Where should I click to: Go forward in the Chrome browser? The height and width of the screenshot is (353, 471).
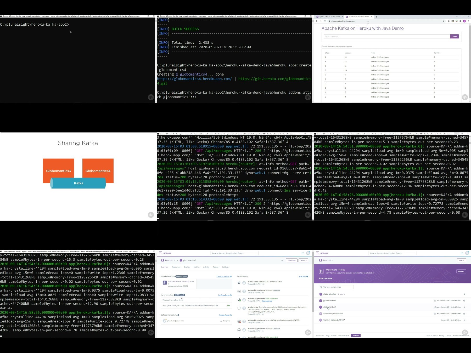point(321,21)
